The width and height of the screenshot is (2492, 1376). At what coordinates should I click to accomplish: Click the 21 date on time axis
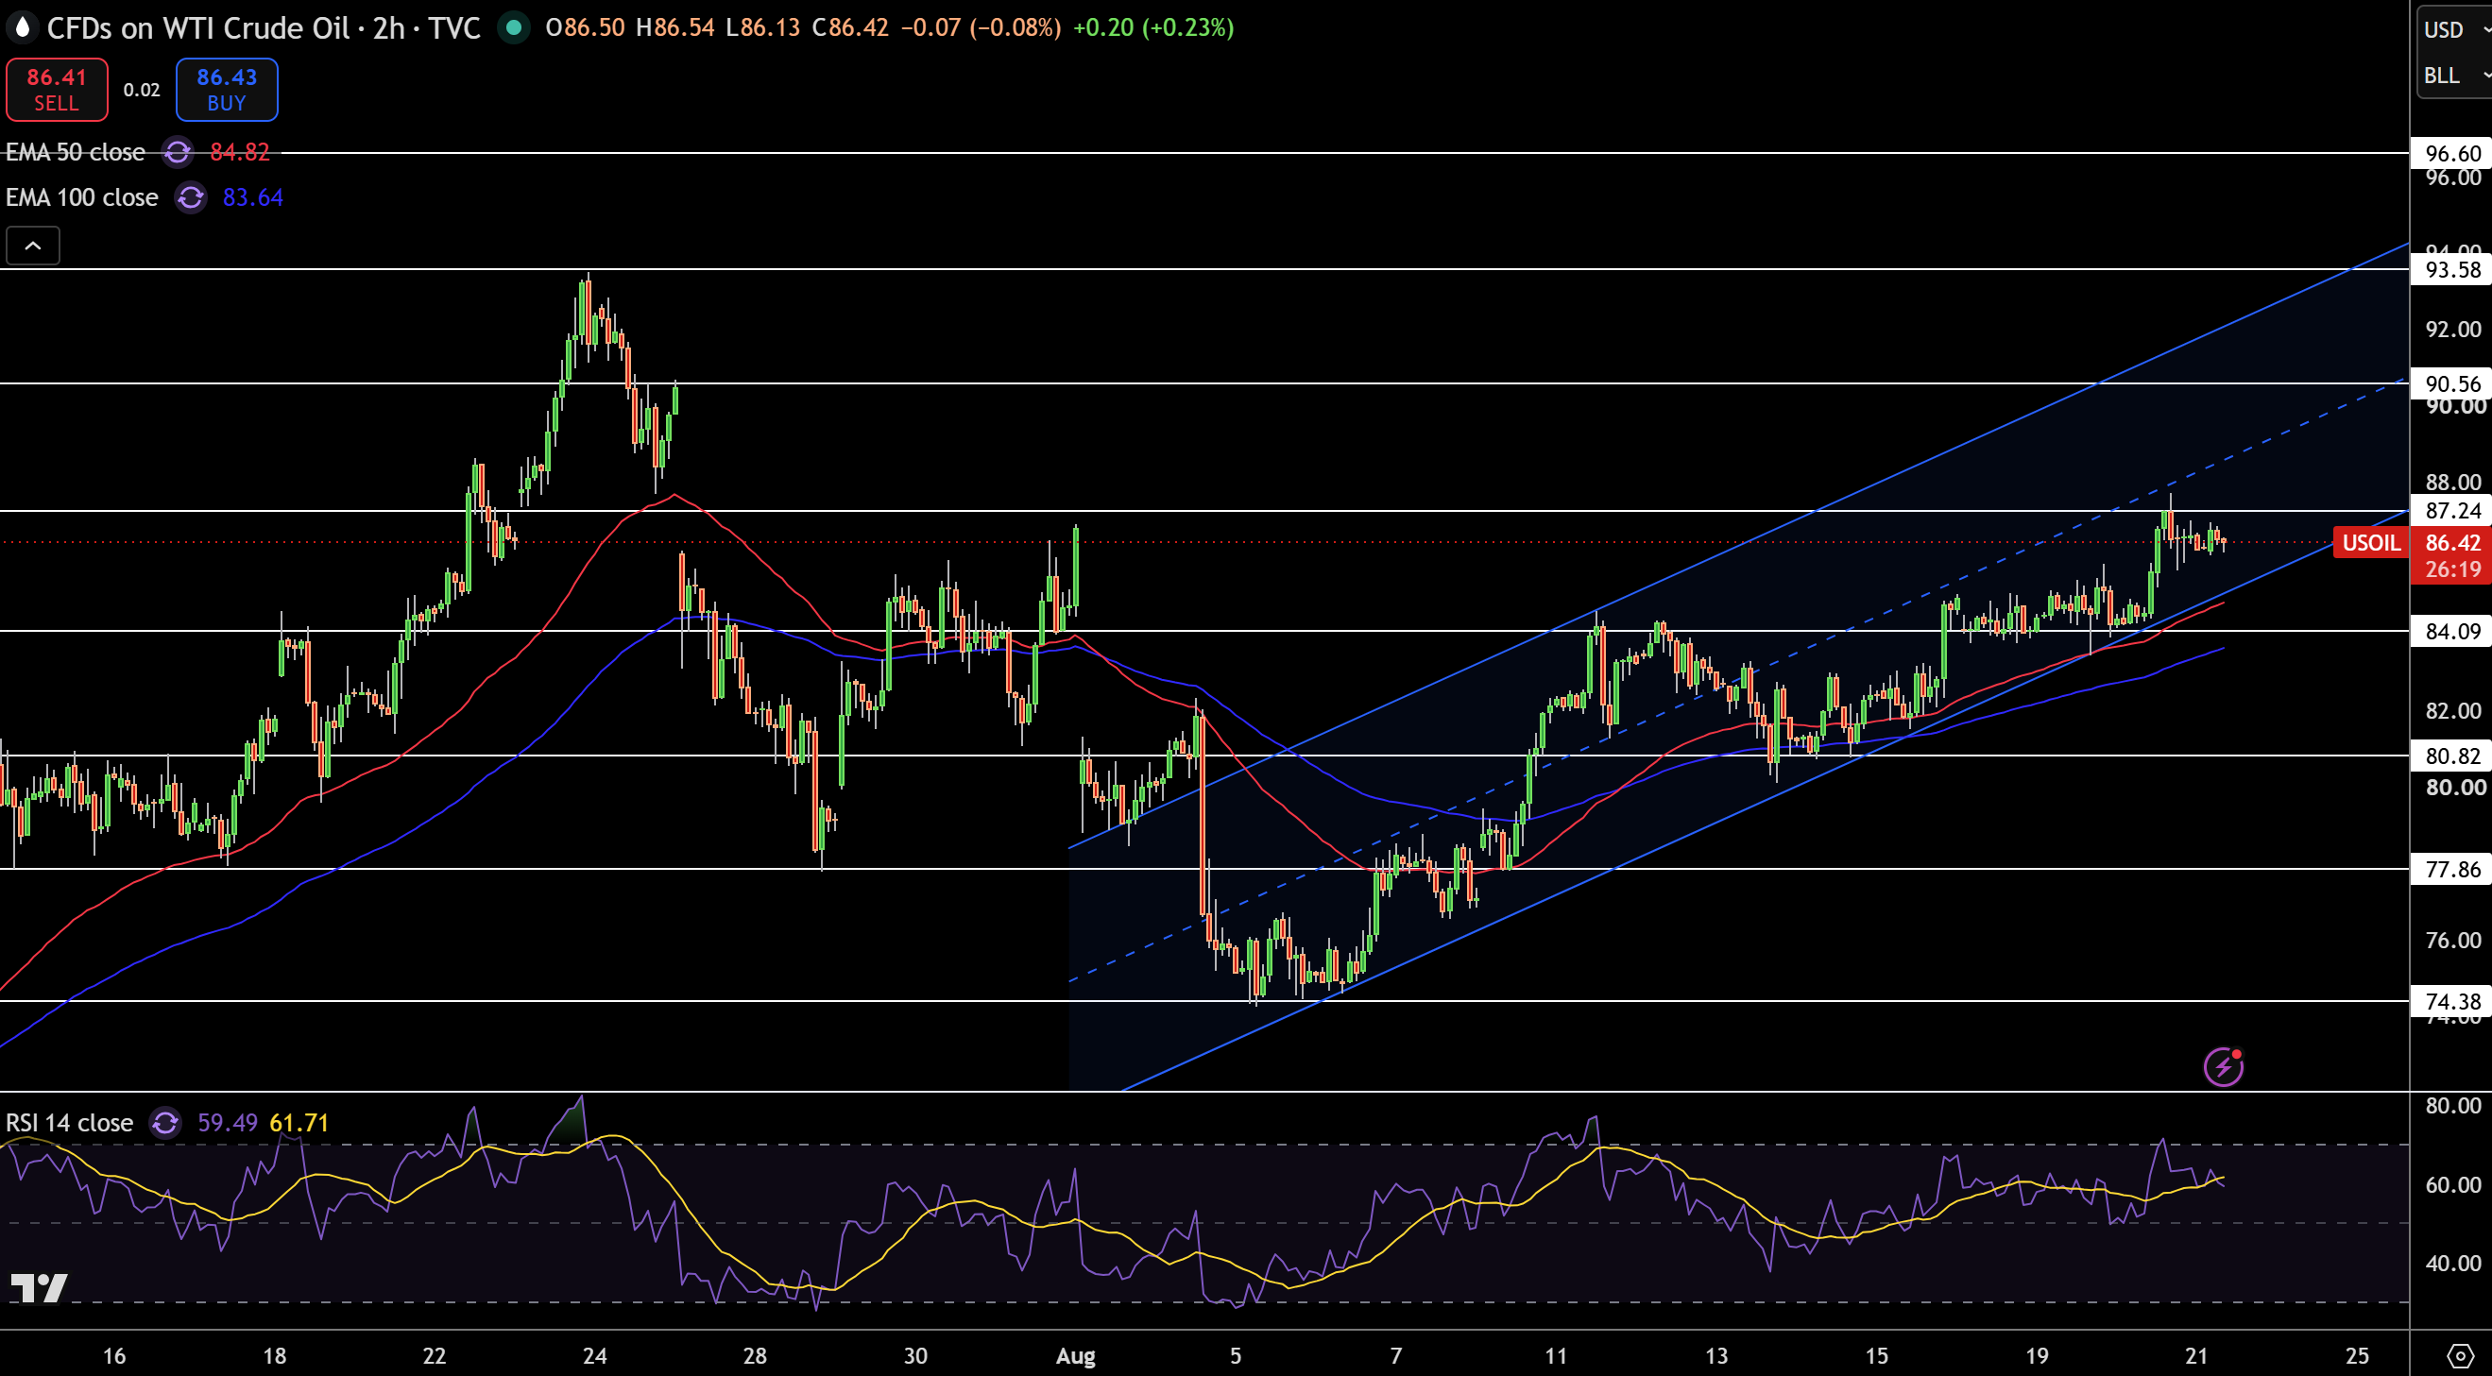click(2197, 1355)
